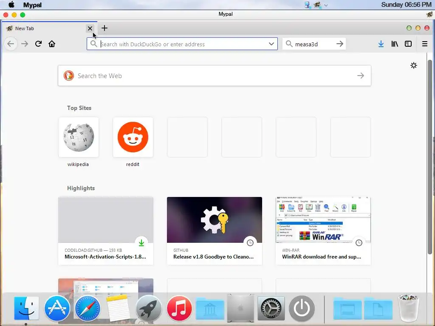This screenshot has width=435, height=326.
Task: Click the search box magnifier icon
Action: click(289, 44)
